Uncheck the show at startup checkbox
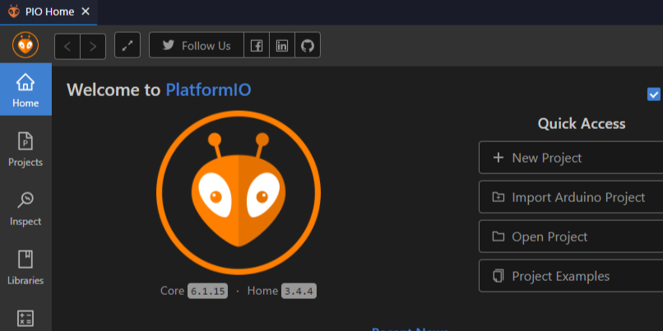The image size is (663, 331). point(654,94)
